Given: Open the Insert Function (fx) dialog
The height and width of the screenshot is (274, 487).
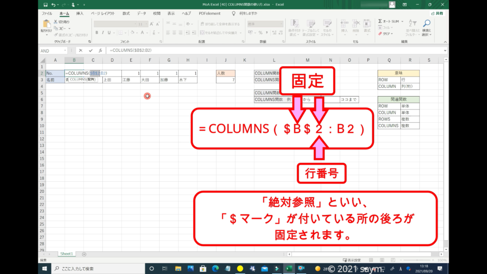Looking at the screenshot, I should [x=100, y=50].
